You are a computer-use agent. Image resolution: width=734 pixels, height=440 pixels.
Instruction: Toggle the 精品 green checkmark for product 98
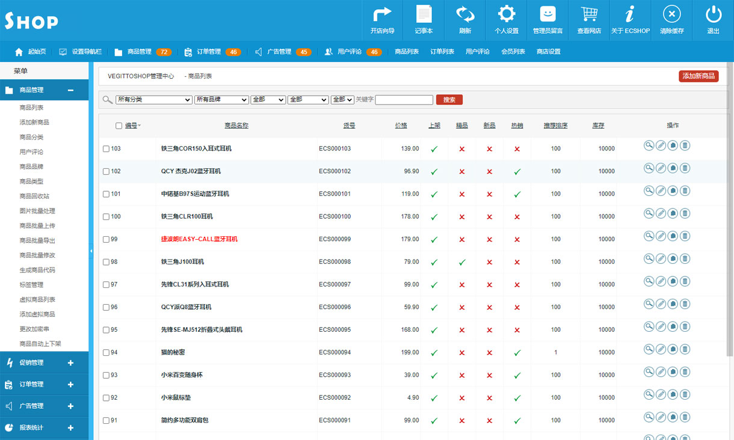tap(461, 262)
